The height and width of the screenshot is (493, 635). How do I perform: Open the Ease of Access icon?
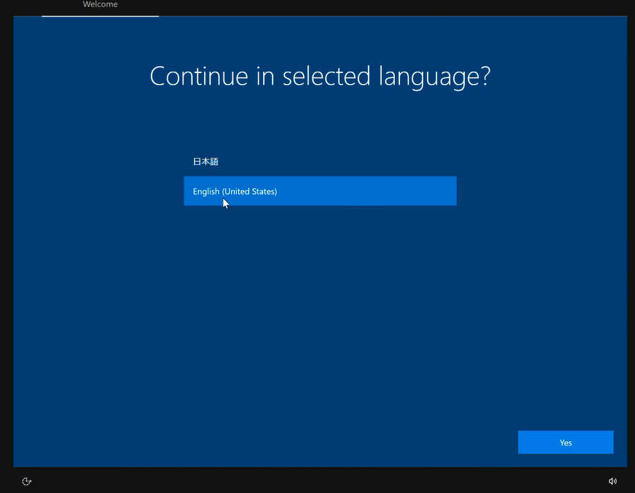(27, 481)
